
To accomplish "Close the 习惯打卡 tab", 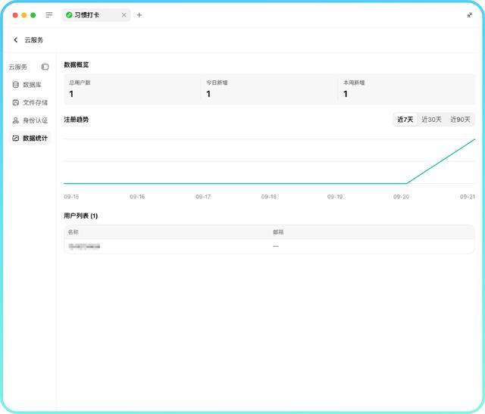I will [124, 15].
